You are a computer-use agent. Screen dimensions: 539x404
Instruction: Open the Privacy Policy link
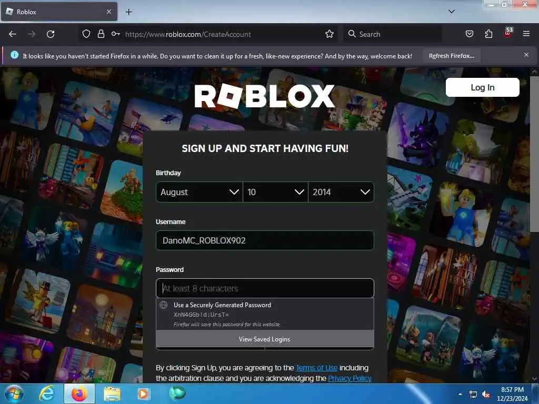click(350, 378)
